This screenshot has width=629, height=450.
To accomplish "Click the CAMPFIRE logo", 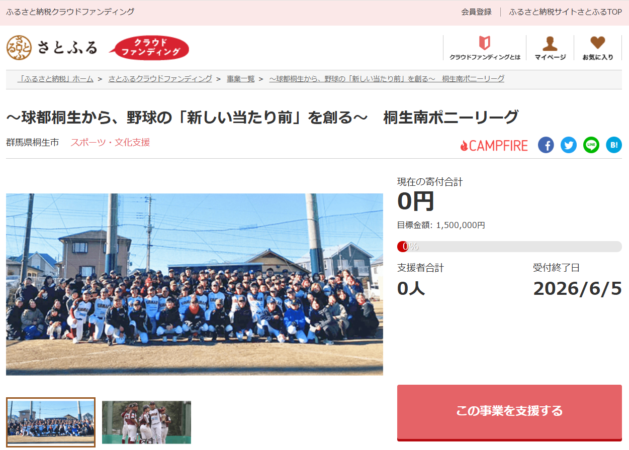I will tap(494, 146).
